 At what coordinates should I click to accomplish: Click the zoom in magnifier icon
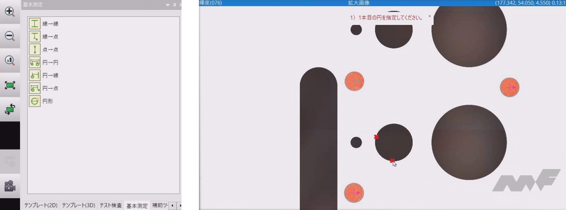10,11
